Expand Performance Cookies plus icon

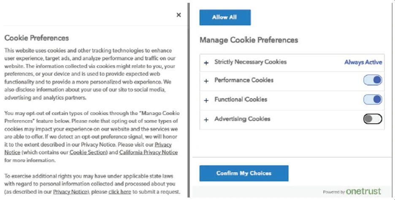206,81
